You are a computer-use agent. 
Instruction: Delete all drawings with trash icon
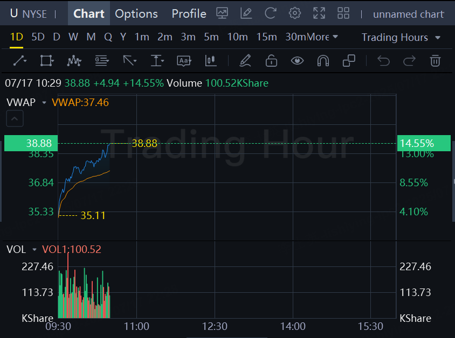point(435,61)
